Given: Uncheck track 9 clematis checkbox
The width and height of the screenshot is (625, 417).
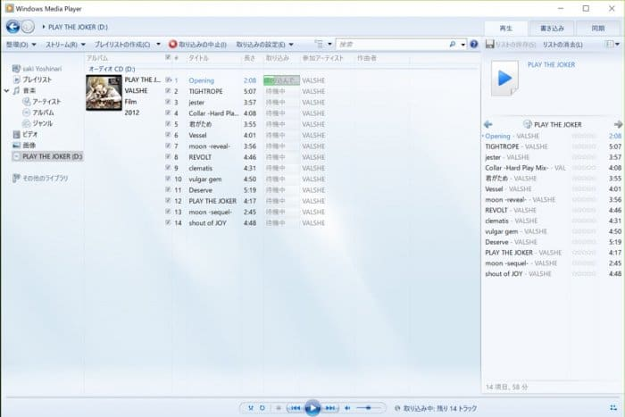Looking at the screenshot, I should click(x=168, y=168).
